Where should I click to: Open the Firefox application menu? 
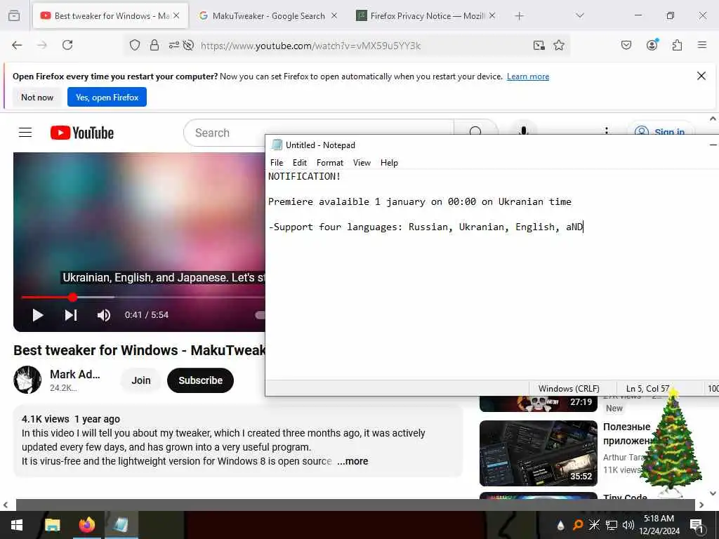(x=701, y=45)
